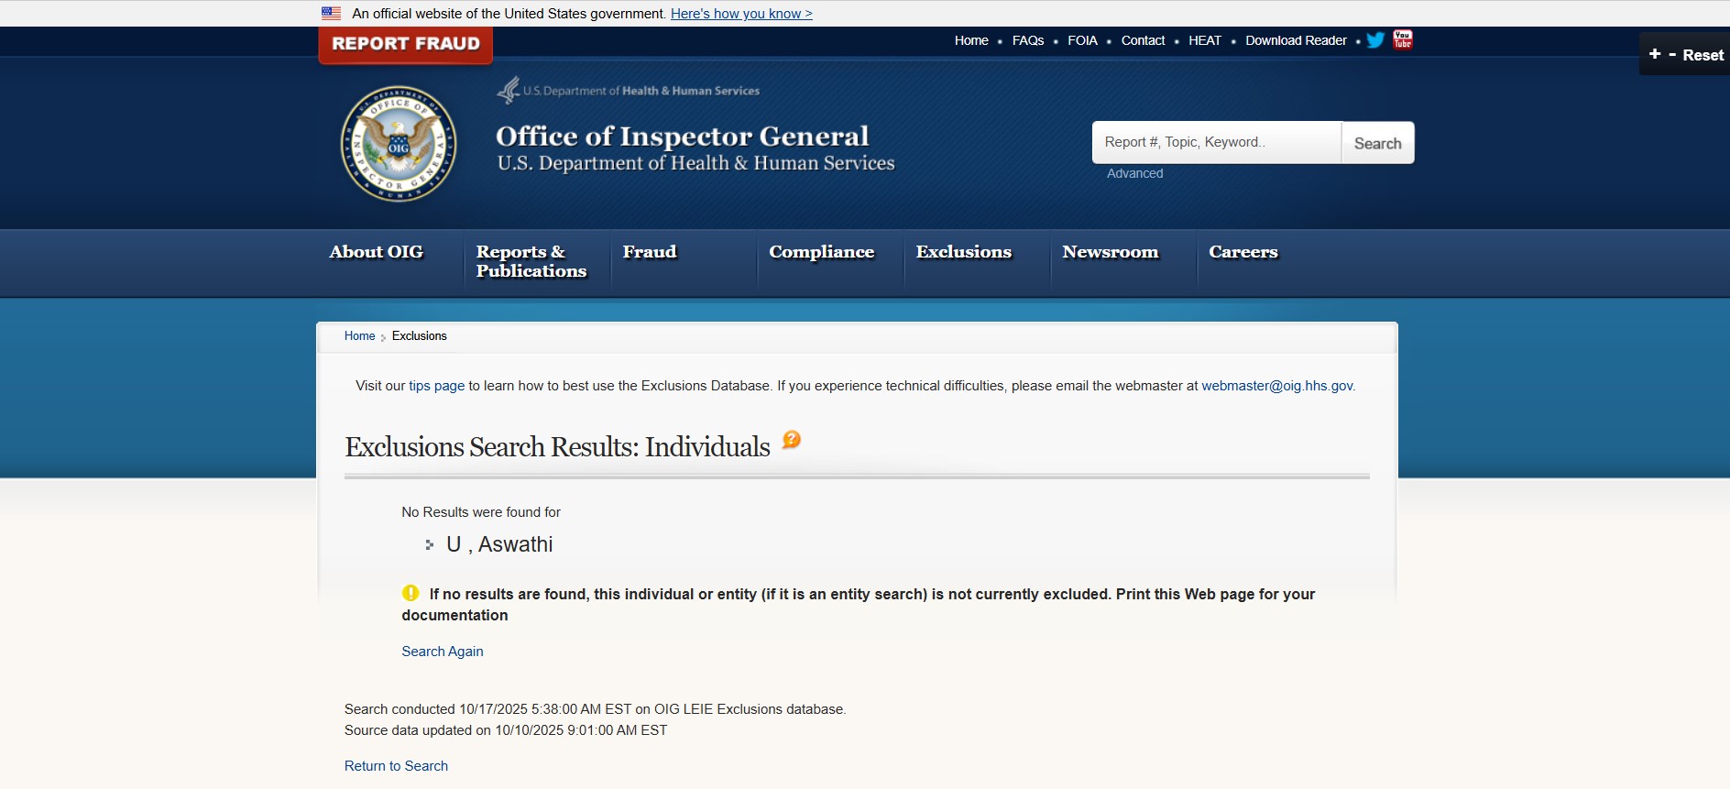The height and width of the screenshot is (789, 1730).
Task: Click Home in the breadcrumb
Action: pos(359,336)
